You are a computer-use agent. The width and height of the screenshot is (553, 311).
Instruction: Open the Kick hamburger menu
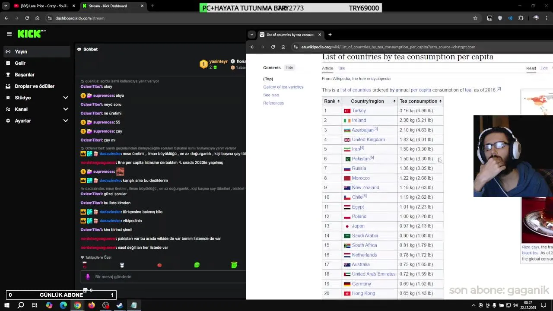(9, 34)
